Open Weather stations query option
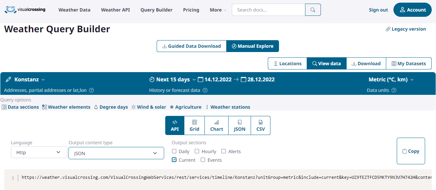Screen dimensions: 436x190 point(228,107)
